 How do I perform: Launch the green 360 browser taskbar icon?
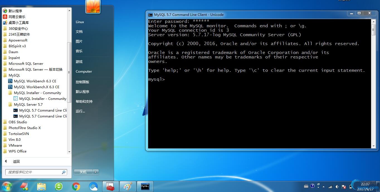coord(59,186)
